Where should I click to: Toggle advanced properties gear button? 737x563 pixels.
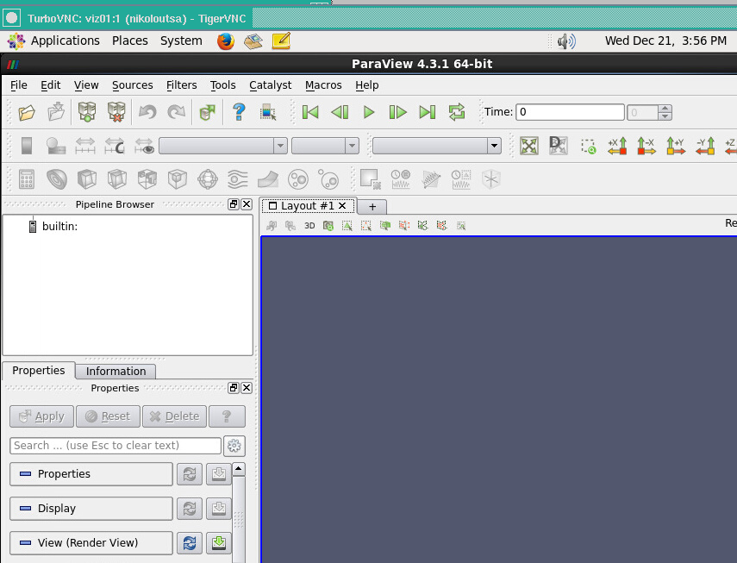234,446
